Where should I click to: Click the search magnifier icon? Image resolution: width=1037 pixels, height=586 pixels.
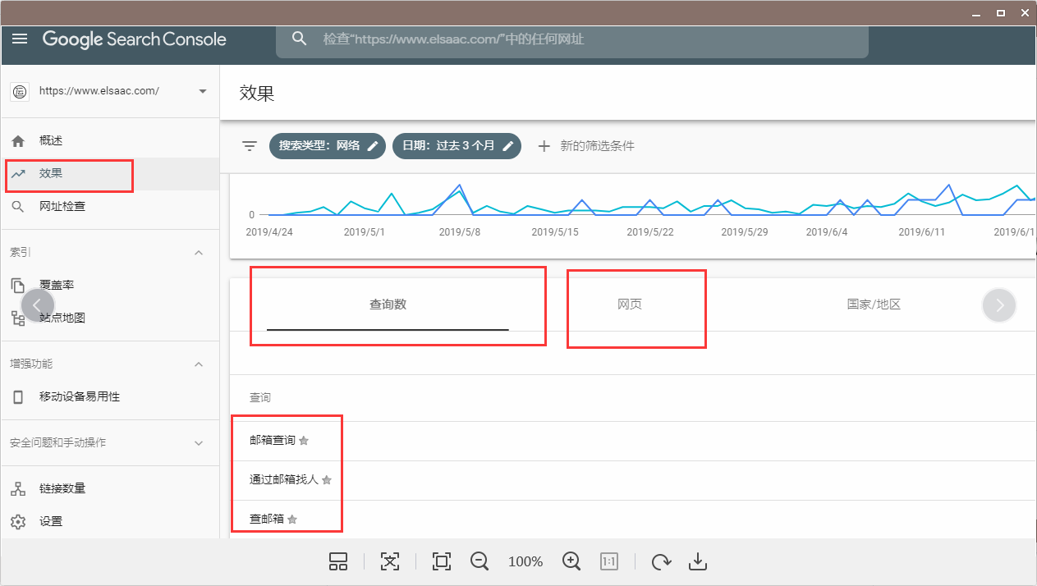[x=300, y=39]
